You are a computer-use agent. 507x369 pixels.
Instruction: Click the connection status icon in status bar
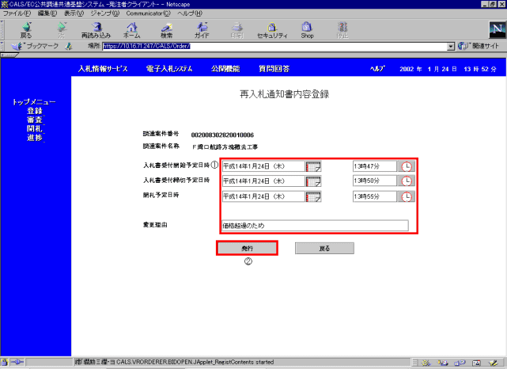(16, 362)
